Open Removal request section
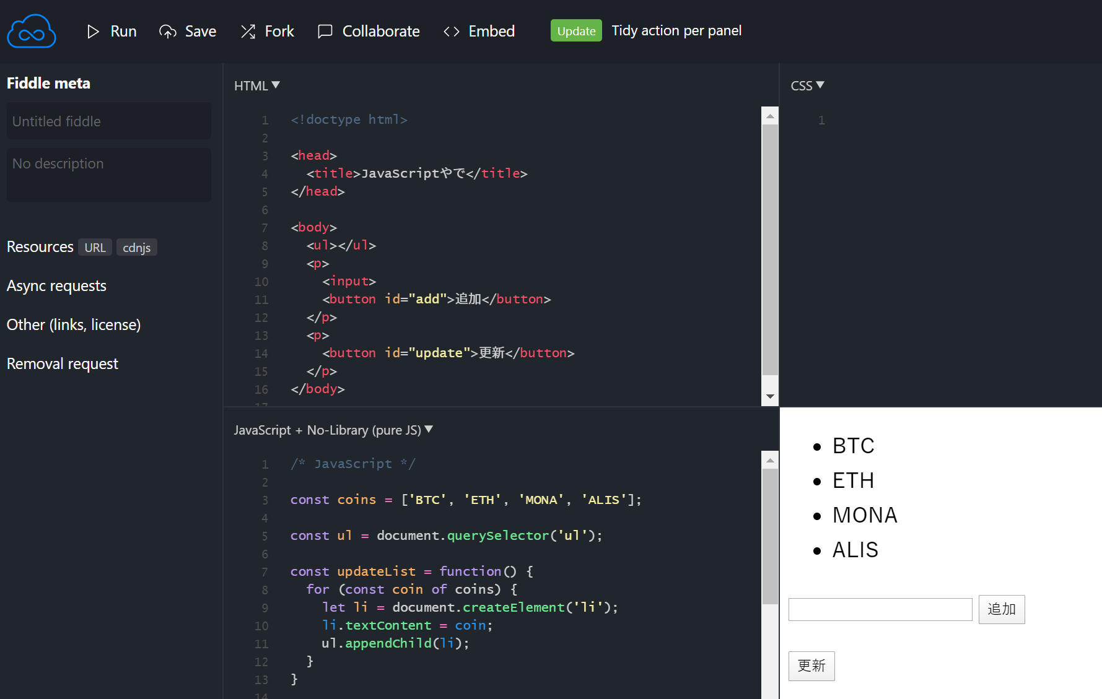The height and width of the screenshot is (699, 1102). pyautogui.click(x=63, y=364)
